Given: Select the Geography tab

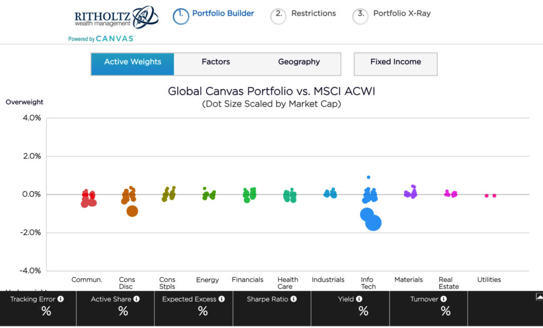Looking at the screenshot, I should pyautogui.click(x=299, y=62).
